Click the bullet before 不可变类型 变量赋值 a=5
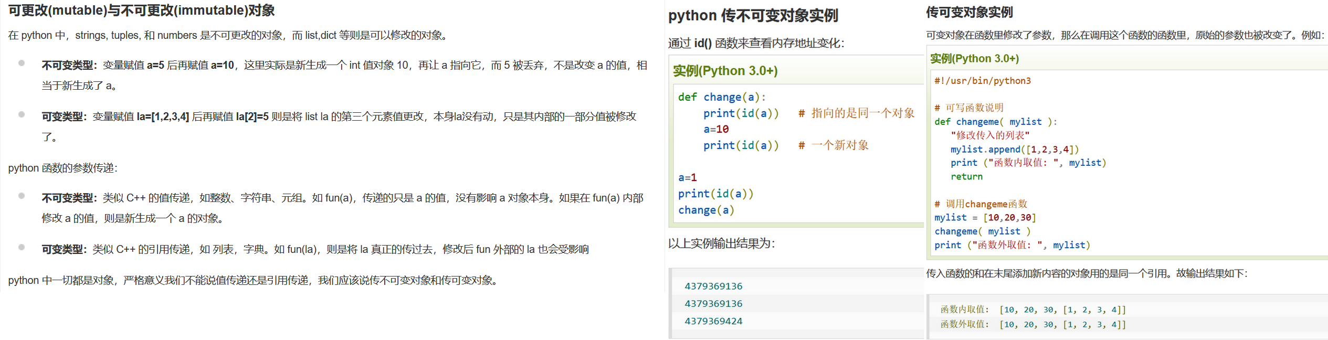This screenshot has width=1328, height=340. [x=22, y=63]
